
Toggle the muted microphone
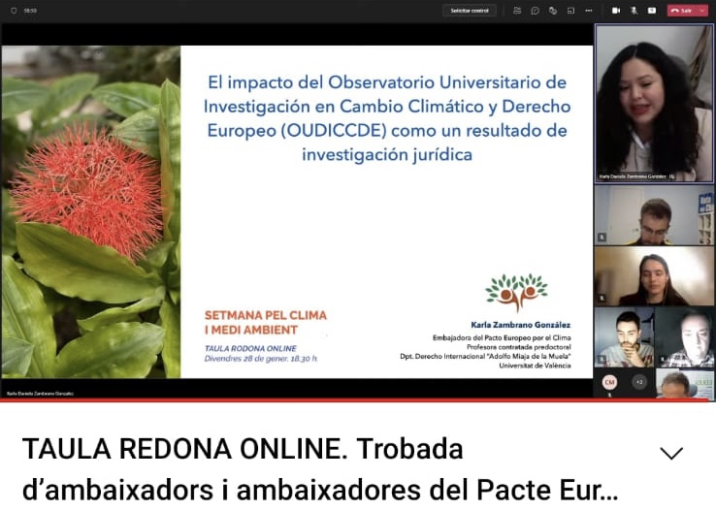point(633,11)
